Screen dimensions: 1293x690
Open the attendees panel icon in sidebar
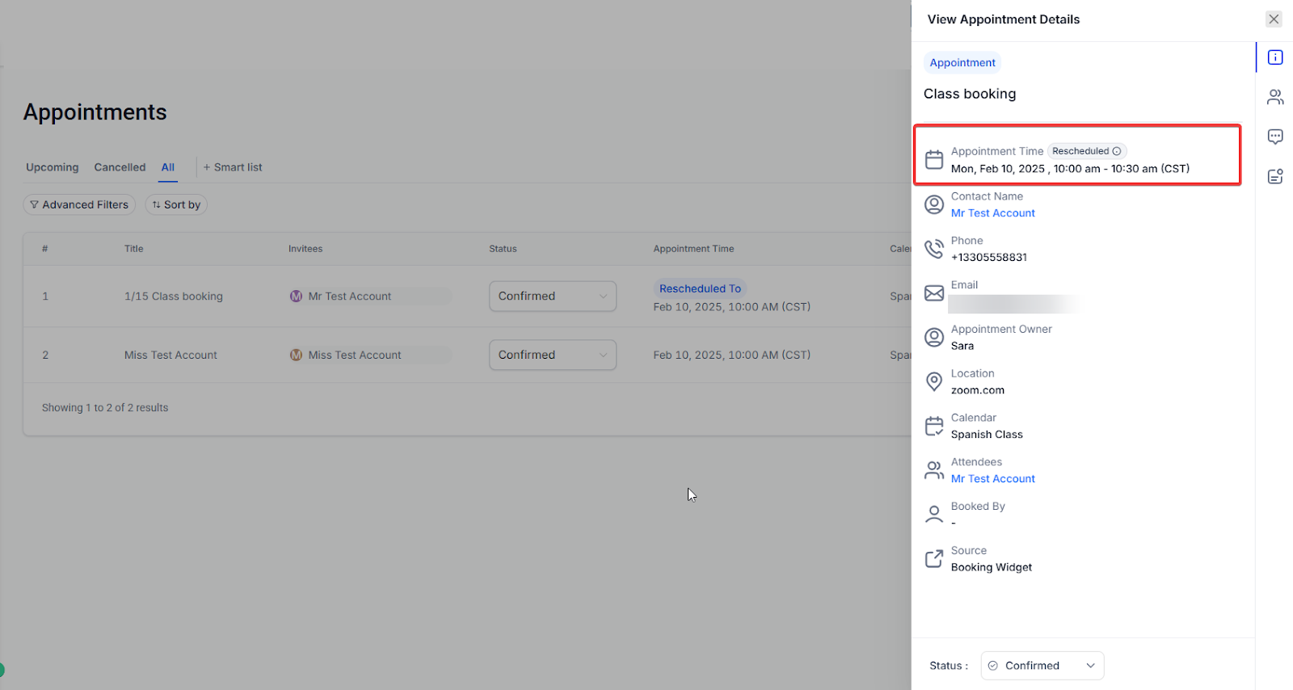pos(1275,97)
